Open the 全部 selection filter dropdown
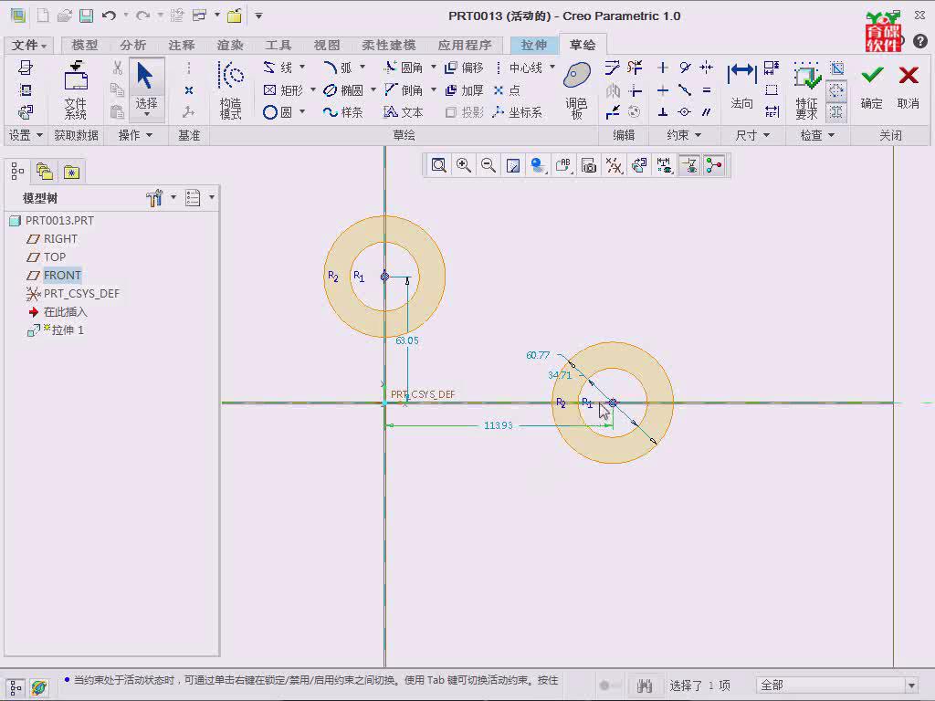Image resolution: width=935 pixels, height=701 pixels. 911,685
